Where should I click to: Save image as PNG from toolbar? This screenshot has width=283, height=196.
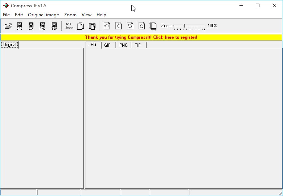(x=42, y=26)
